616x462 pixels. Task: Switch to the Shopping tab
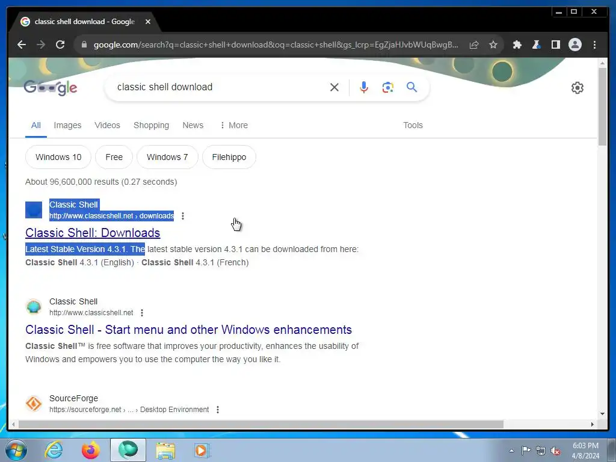pos(151,125)
